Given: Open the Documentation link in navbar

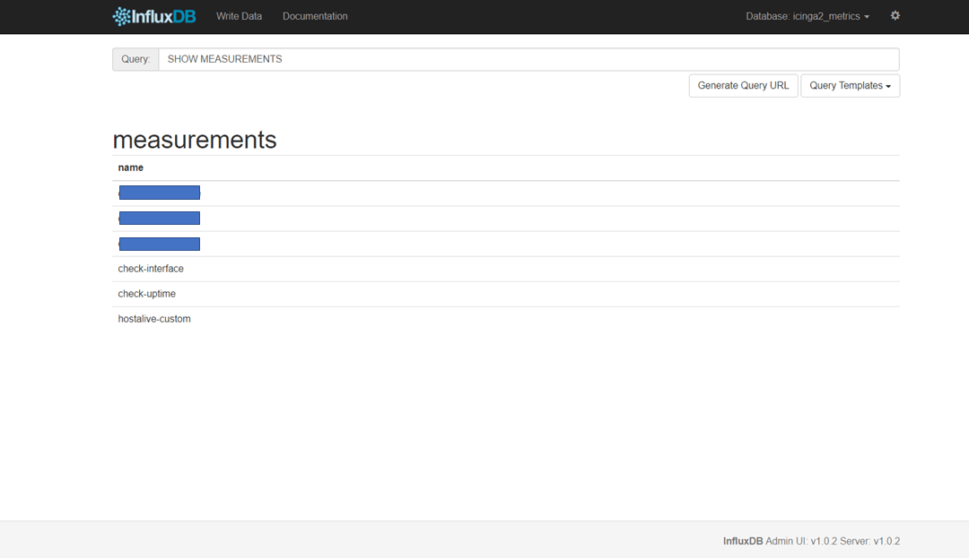Looking at the screenshot, I should click(x=315, y=17).
